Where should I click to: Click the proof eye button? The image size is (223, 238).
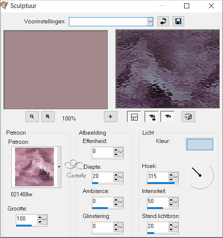(x=167, y=117)
